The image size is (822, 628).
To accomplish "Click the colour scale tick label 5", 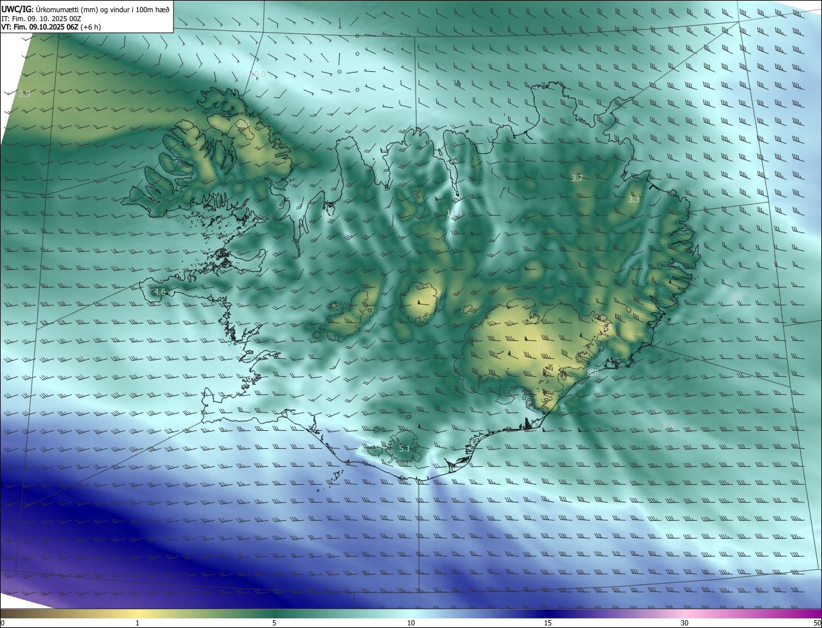I will (x=274, y=623).
